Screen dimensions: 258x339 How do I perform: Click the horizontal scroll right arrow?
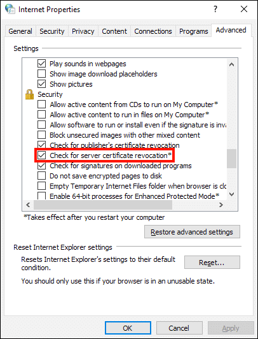coord(221,205)
